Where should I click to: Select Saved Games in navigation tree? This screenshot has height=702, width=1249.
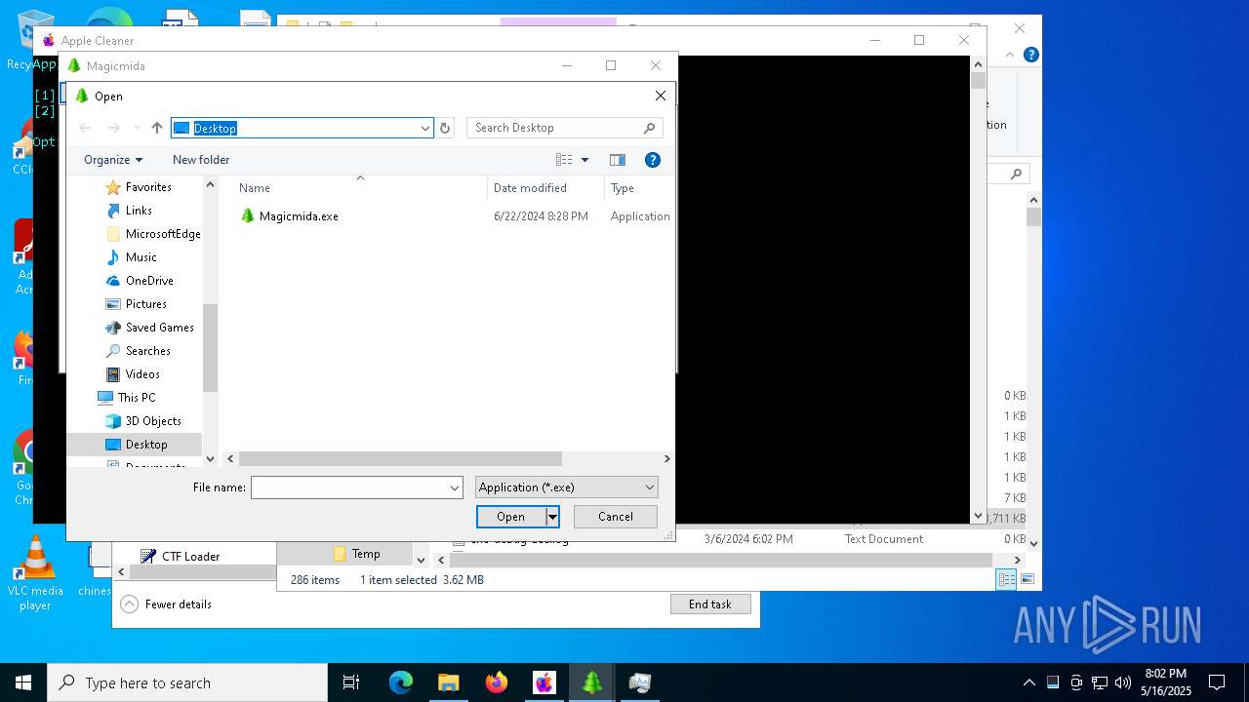click(159, 328)
